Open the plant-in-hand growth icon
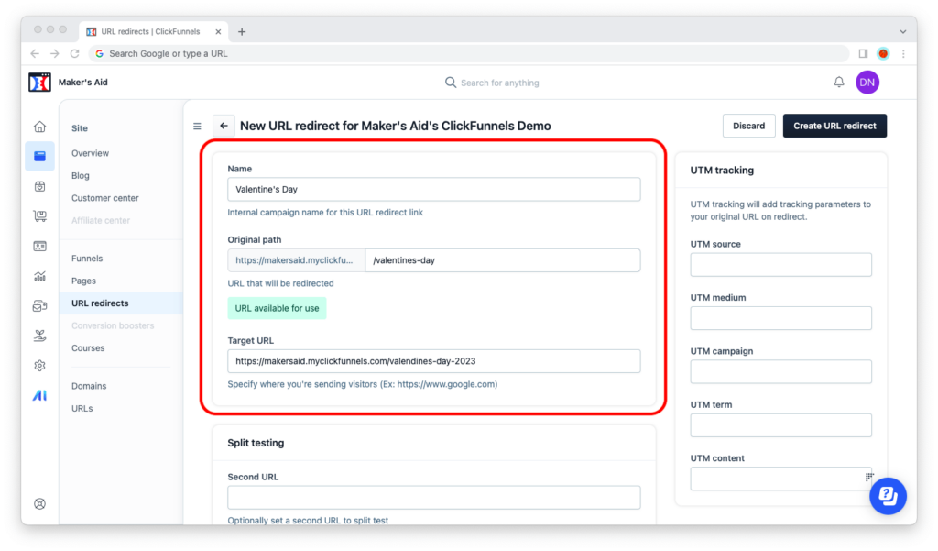 coord(39,336)
